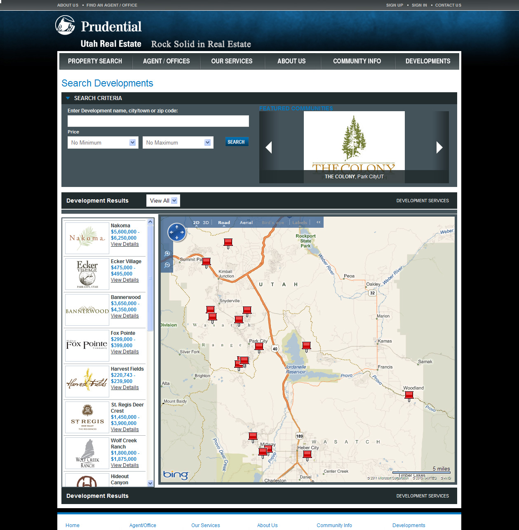Viewport: 519px width, 530px height.
Task: Open the Wolf Creek Ranch logo thumbnail
Action: 87,453
